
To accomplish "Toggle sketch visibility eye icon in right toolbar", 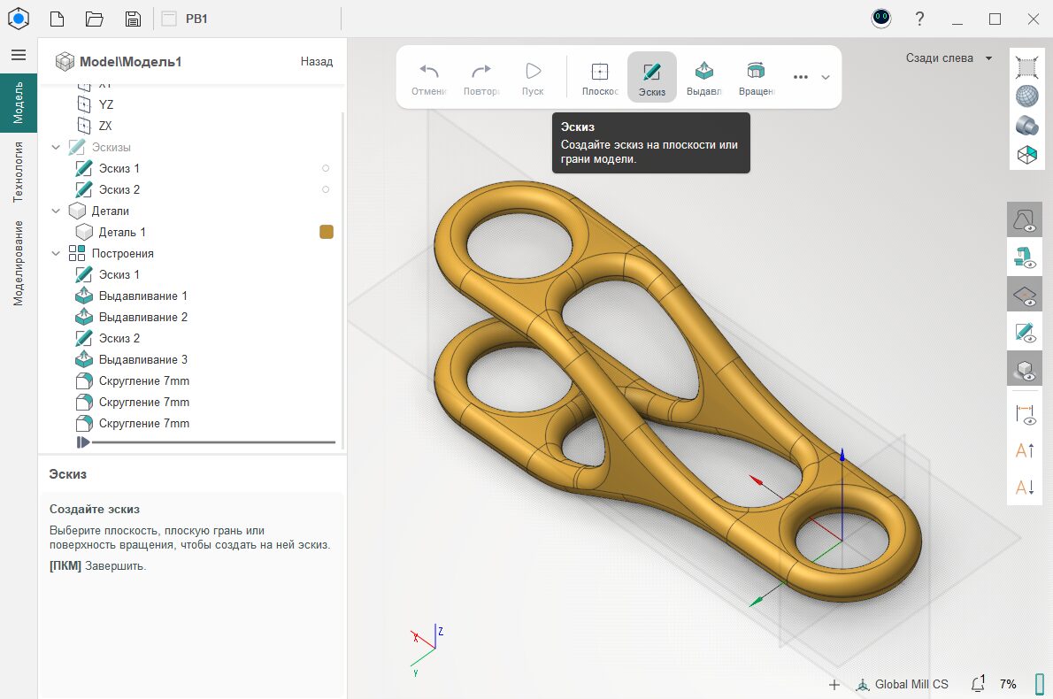I will 1025,333.
